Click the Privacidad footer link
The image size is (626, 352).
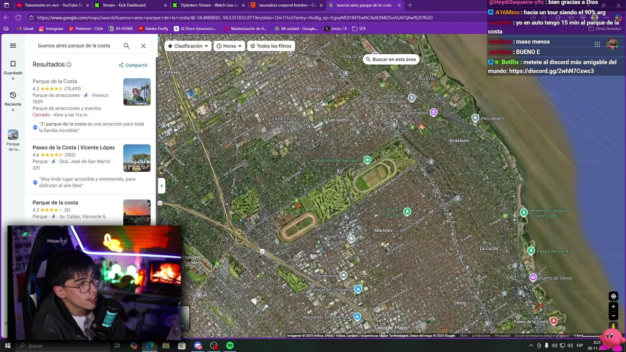coord(502,335)
